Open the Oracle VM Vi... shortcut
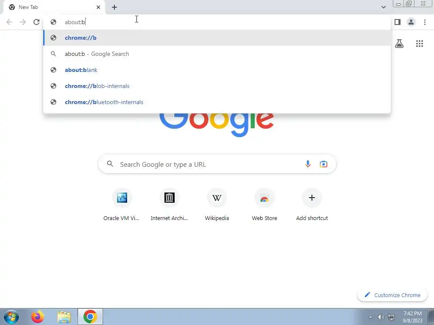 pyautogui.click(x=122, y=205)
